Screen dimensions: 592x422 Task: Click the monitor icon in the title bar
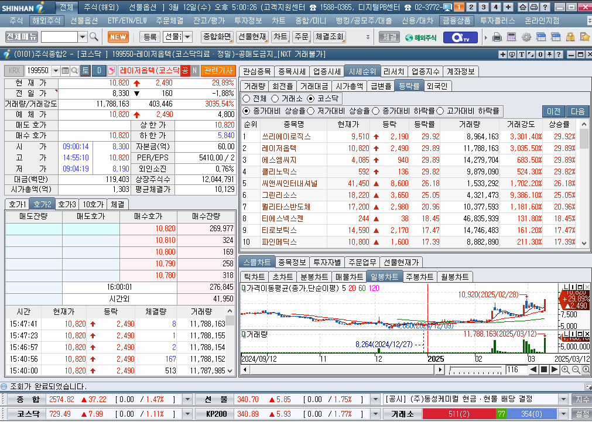(x=447, y=7)
